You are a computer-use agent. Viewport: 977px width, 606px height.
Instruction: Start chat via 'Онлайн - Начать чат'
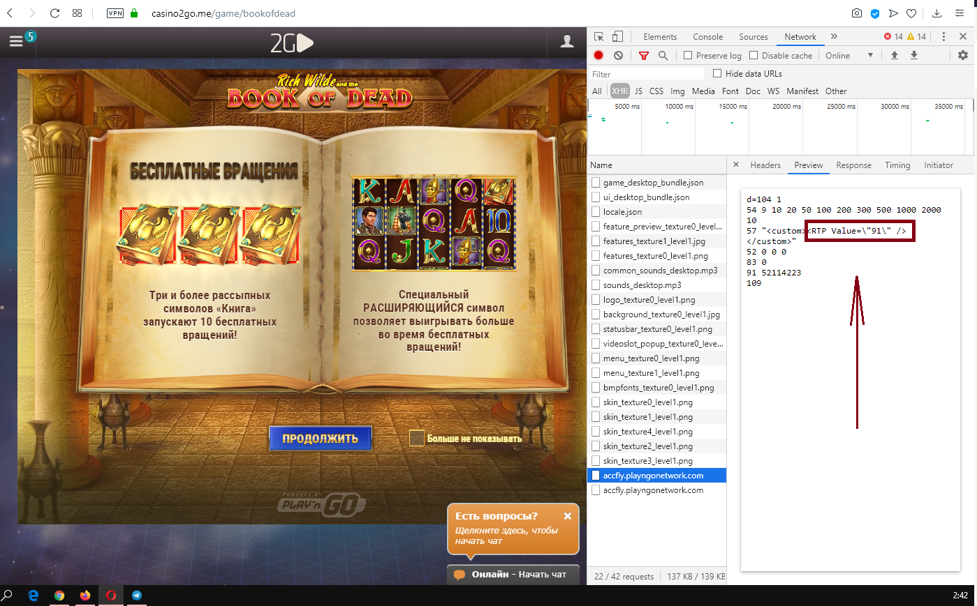[x=513, y=575]
